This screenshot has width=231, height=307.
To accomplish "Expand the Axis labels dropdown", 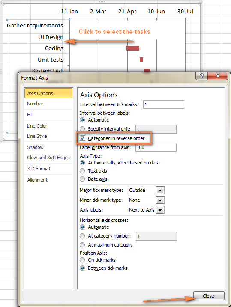I will click(160, 210).
